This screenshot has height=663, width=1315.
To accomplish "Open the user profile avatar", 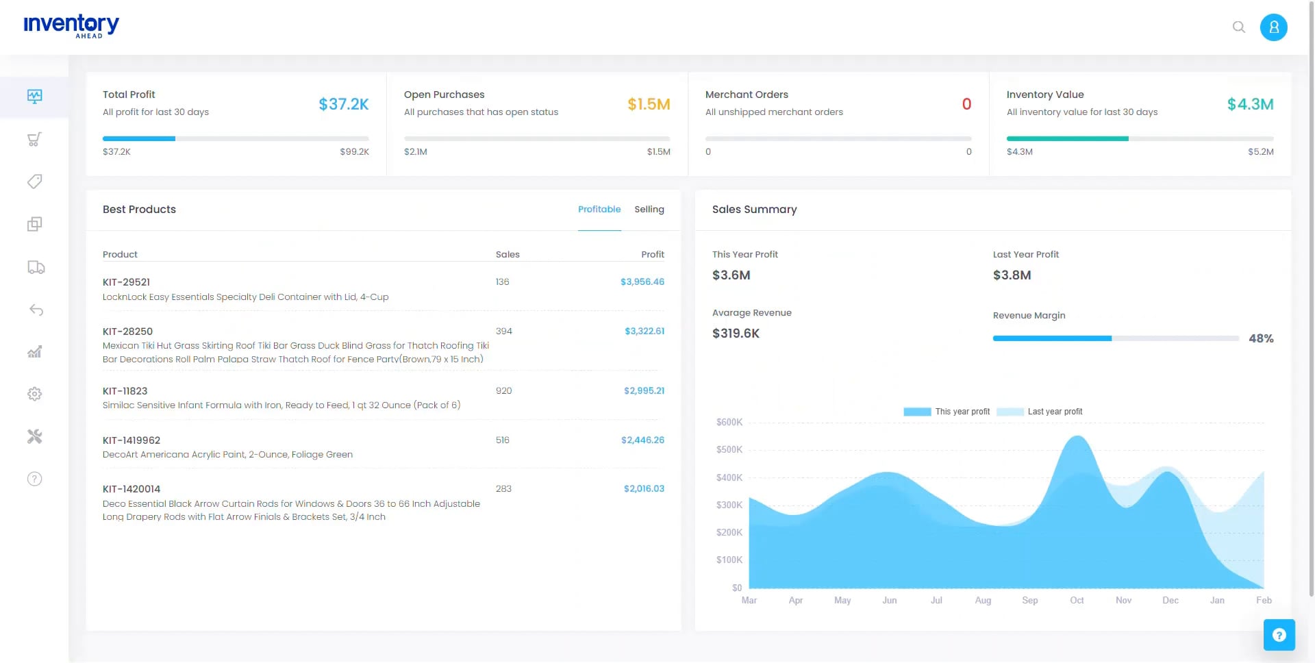I will coord(1274,27).
